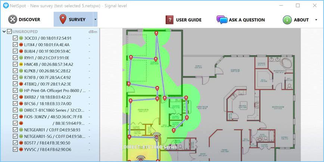The height and width of the screenshot is (162, 324).
Task: Click the topmost survey point marker on map
Action: [x=156, y=34]
